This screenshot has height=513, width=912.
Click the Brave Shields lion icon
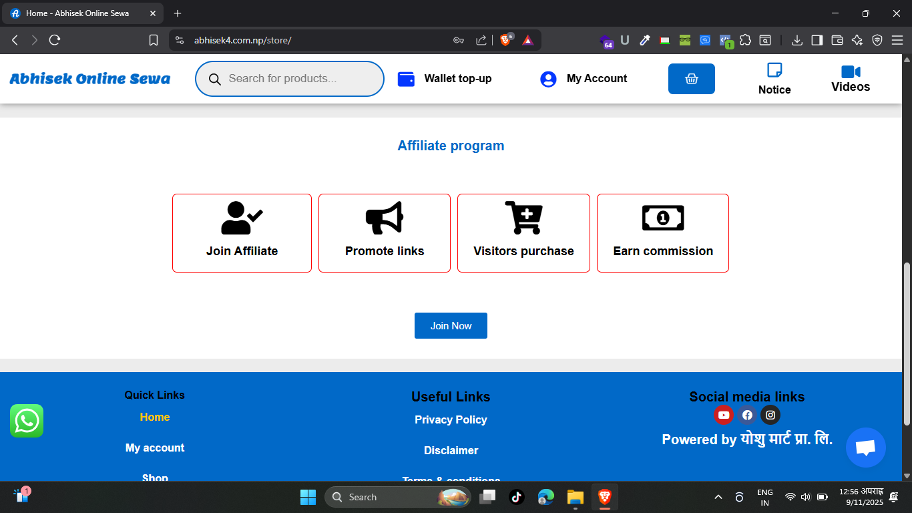coord(505,40)
